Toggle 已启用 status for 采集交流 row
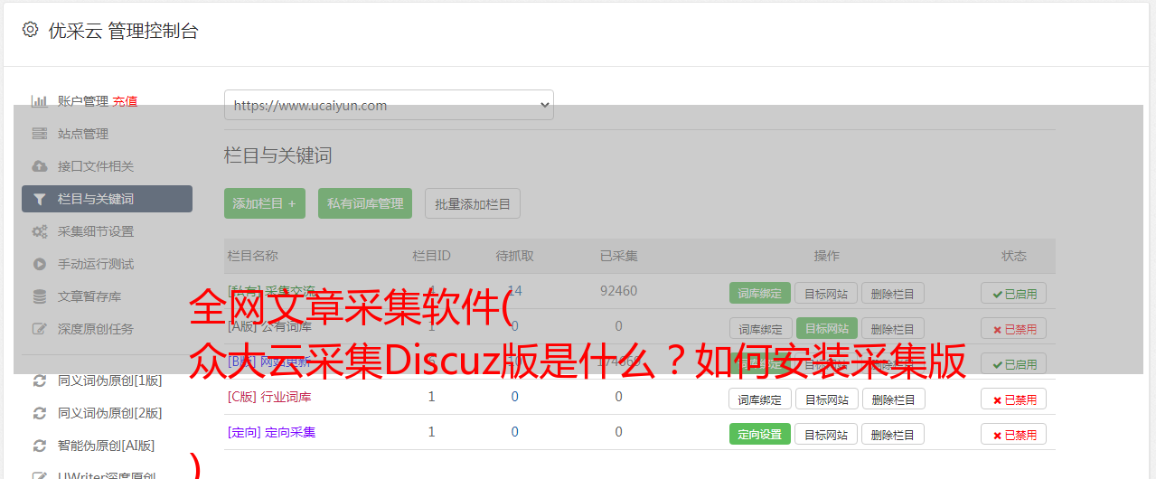This screenshot has width=1156, height=479. coord(1014,293)
